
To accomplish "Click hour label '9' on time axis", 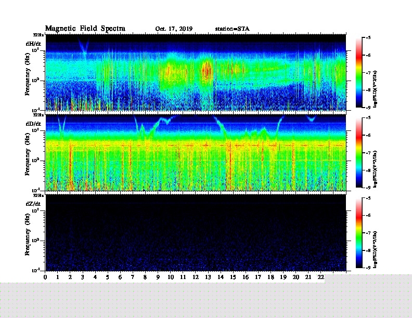I will pos(158,277).
